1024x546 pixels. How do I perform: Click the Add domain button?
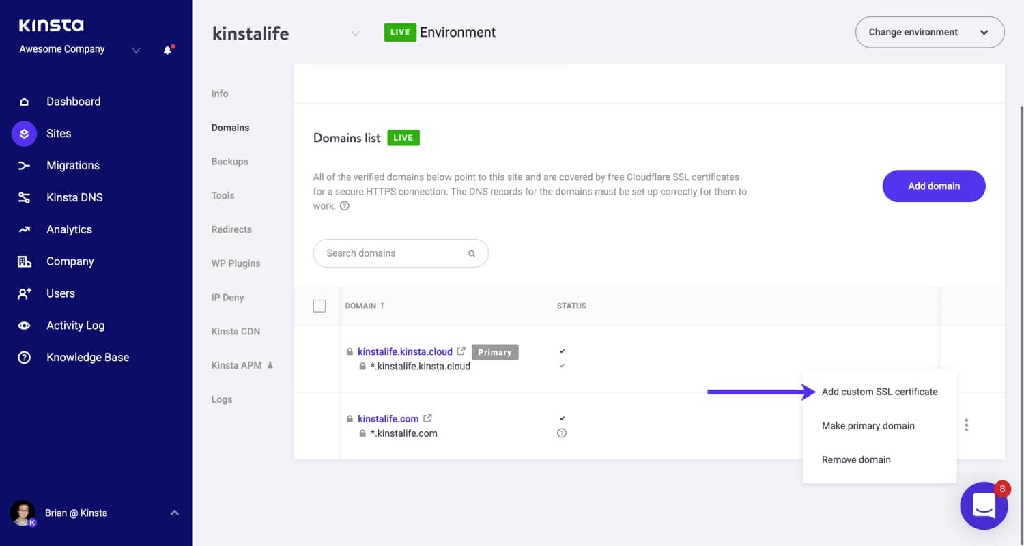[x=933, y=186]
